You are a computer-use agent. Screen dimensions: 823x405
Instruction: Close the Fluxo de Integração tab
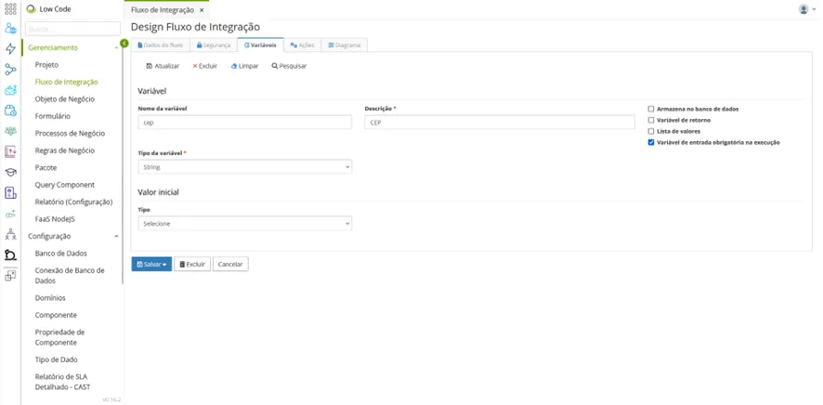[202, 10]
